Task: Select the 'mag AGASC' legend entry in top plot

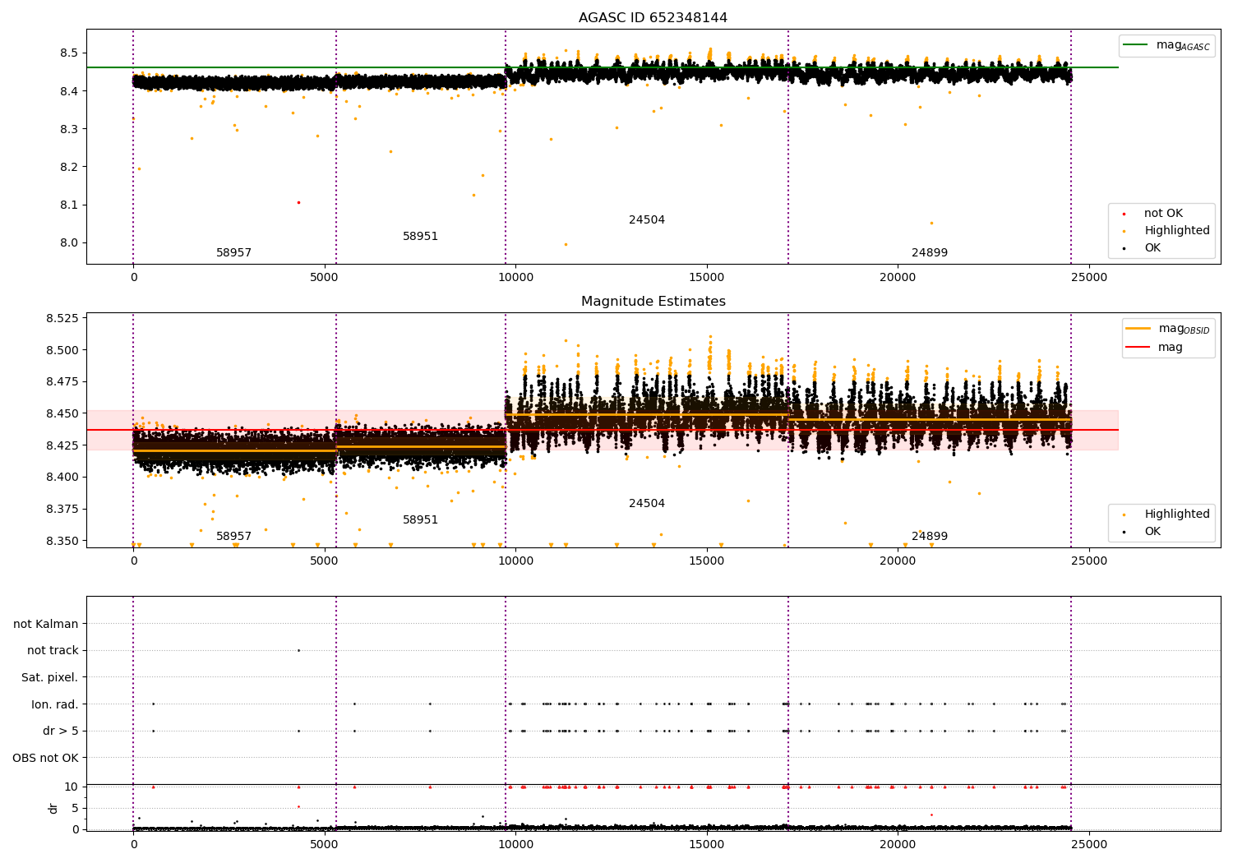Action: click(x=1166, y=45)
